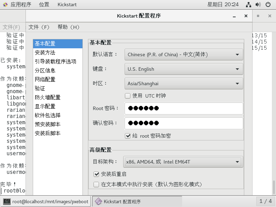Uncheck 给 root 密码加密

(128, 136)
